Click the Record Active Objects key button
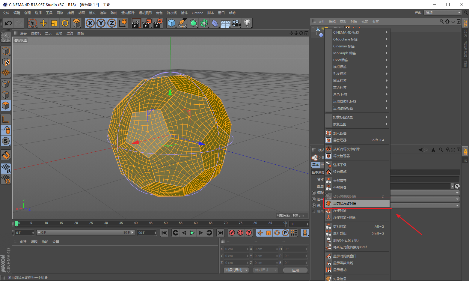 tap(232, 233)
